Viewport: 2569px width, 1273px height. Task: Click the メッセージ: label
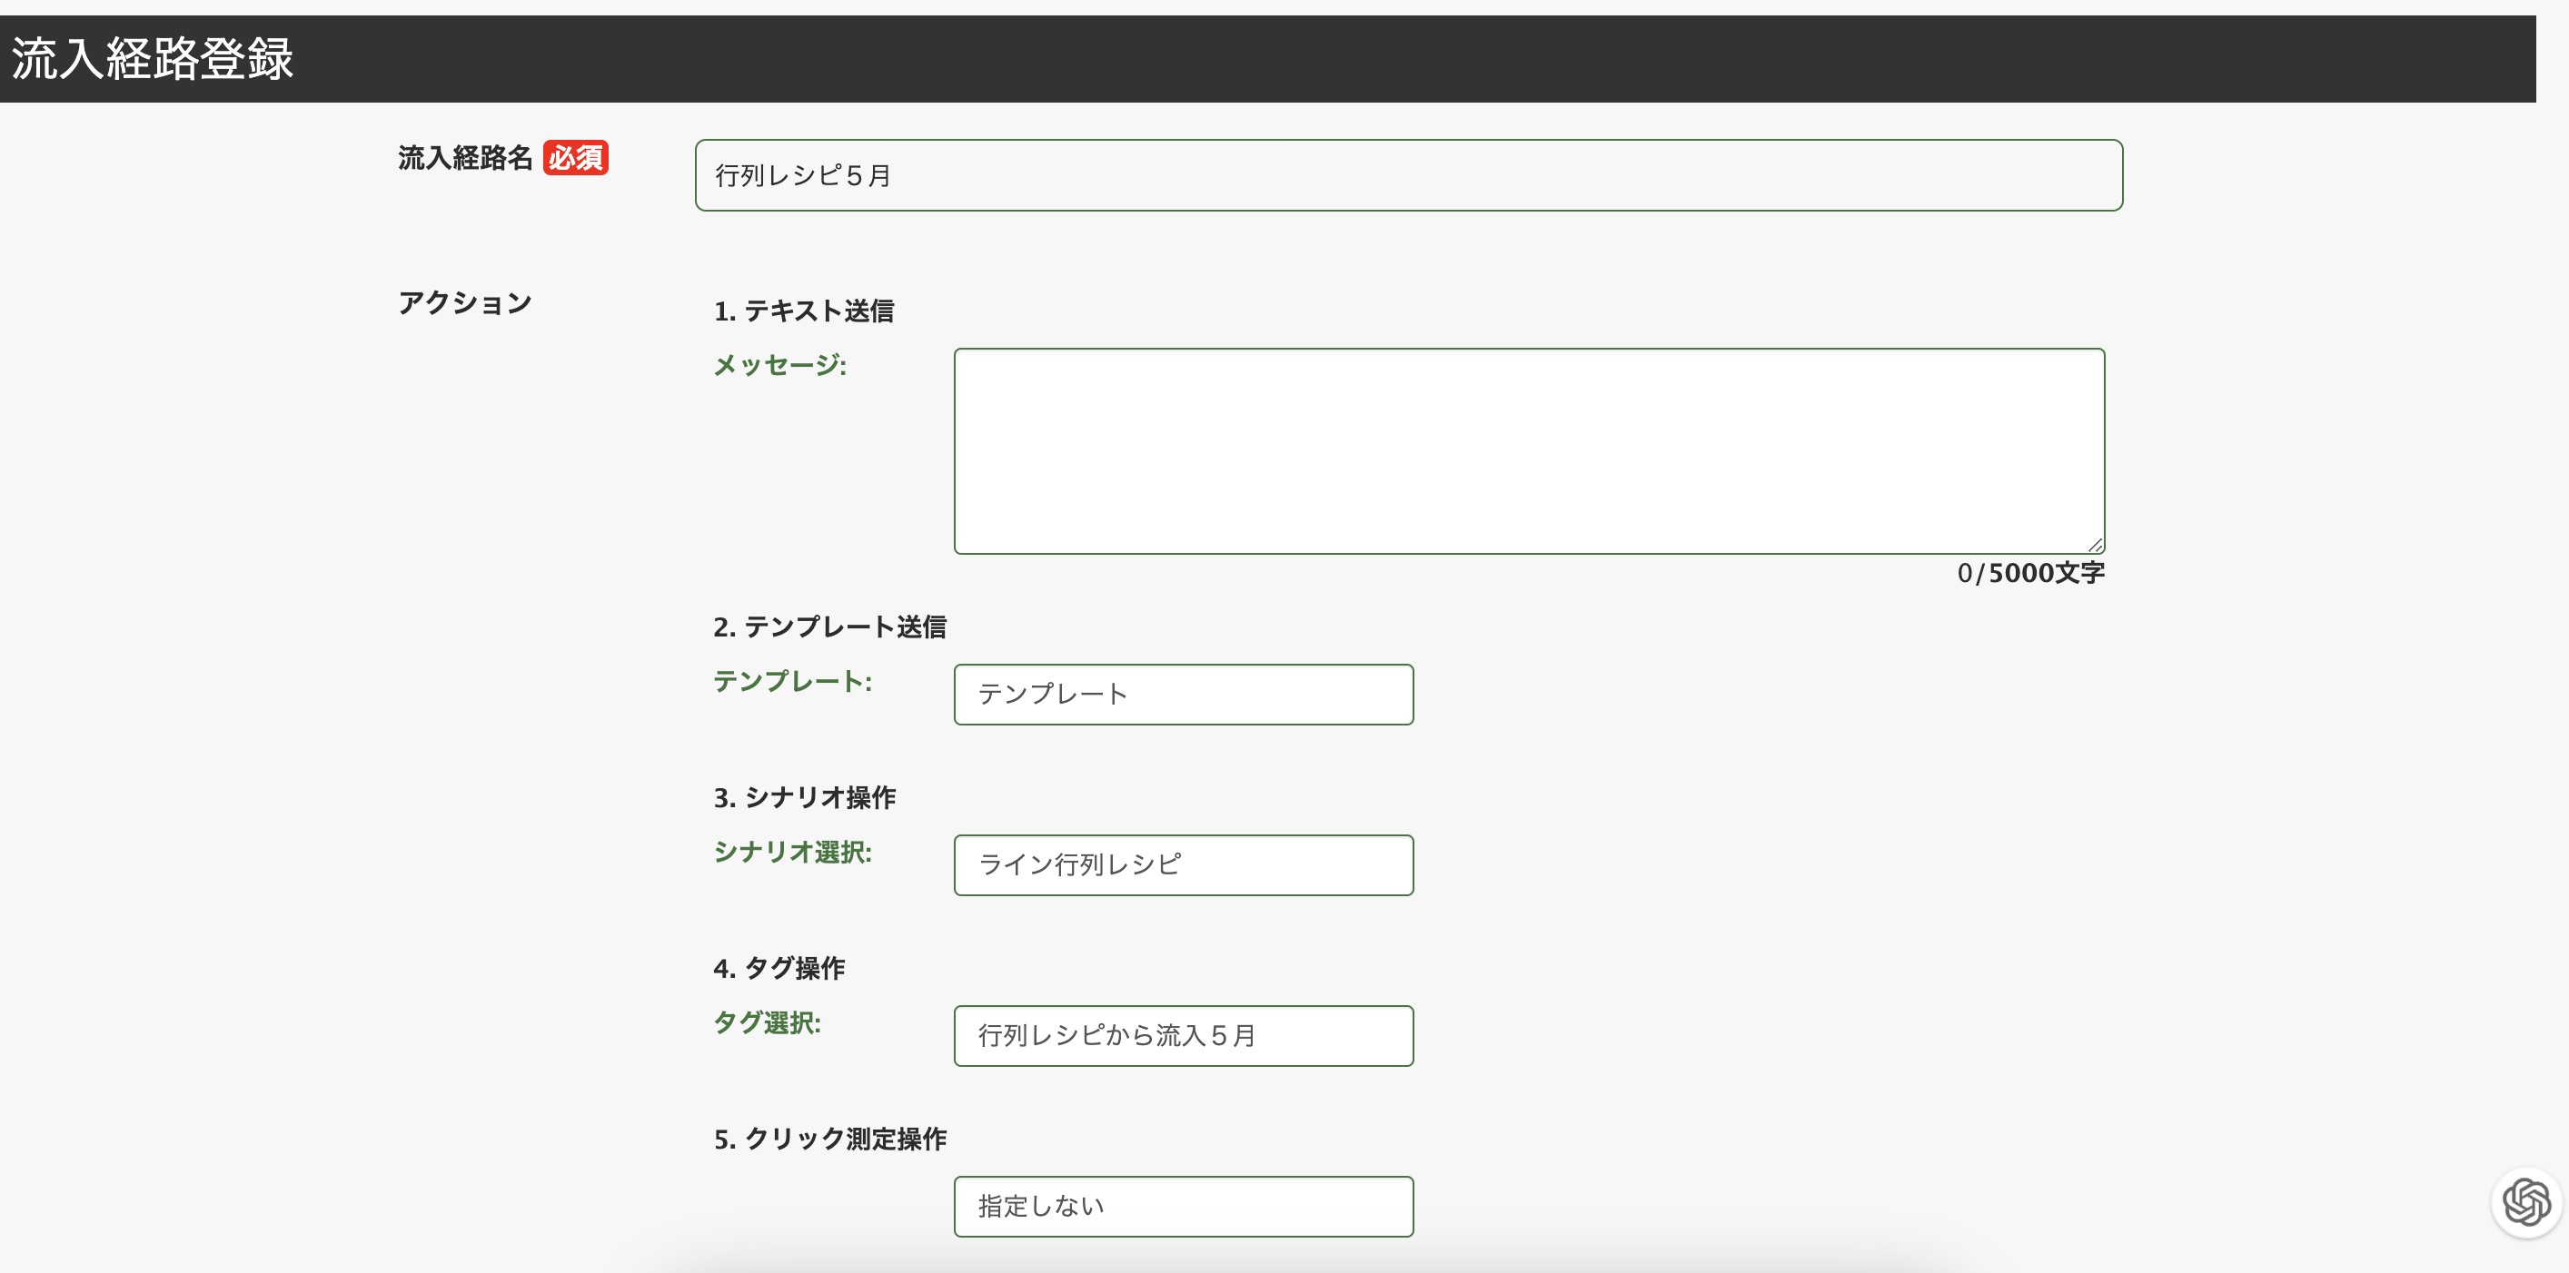(x=779, y=366)
